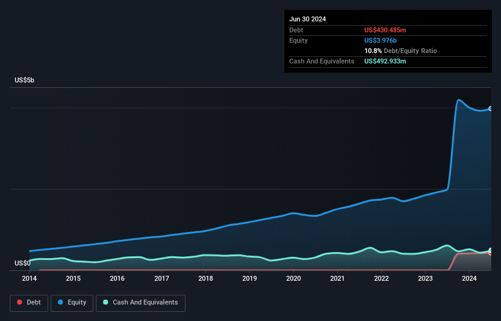Toggle the Equity series legend button

[x=72, y=303]
